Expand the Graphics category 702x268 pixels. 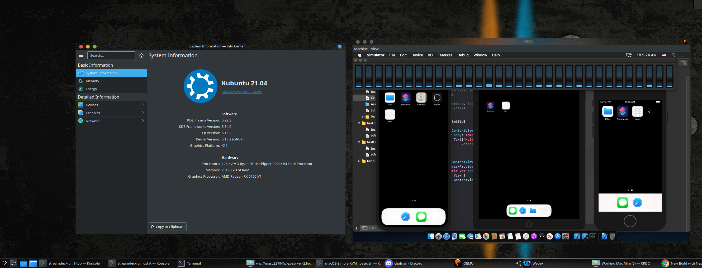pos(111,113)
